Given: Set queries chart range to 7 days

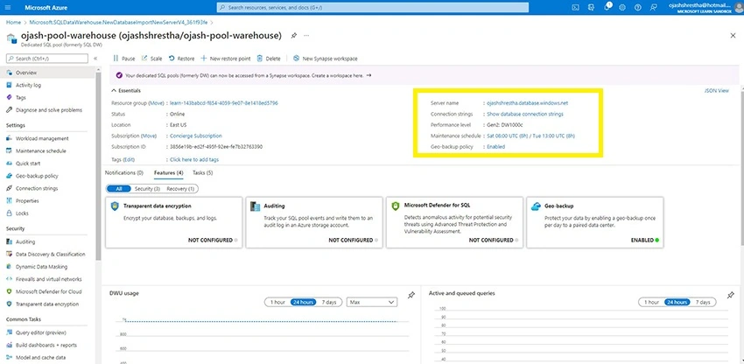Looking at the screenshot, I should (x=703, y=302).
